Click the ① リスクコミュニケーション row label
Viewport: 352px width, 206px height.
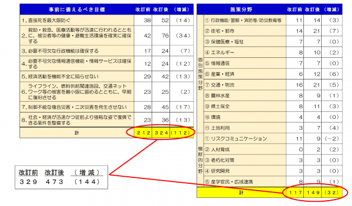click(x=245, y=138)
